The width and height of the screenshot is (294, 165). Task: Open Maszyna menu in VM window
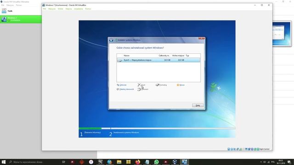[x=52, y=9]
